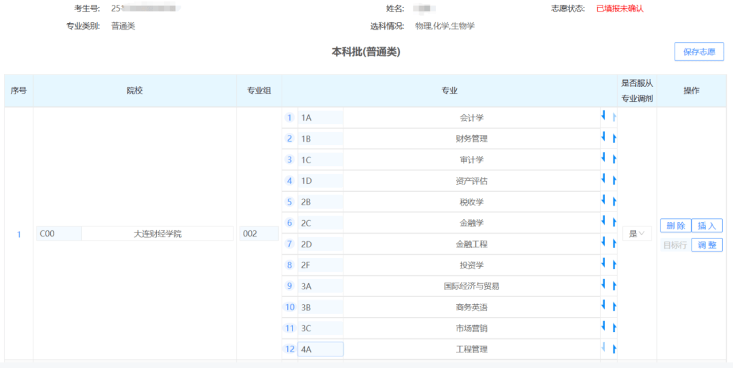Click the 大连财经学院 institution name field

coord(157,234)
